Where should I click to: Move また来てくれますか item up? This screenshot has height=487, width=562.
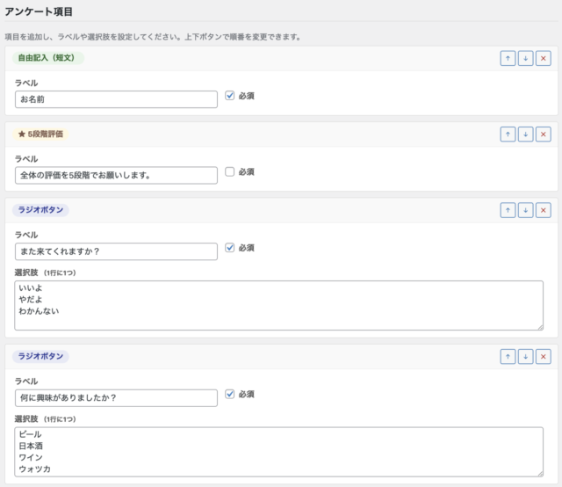[508, 210]
